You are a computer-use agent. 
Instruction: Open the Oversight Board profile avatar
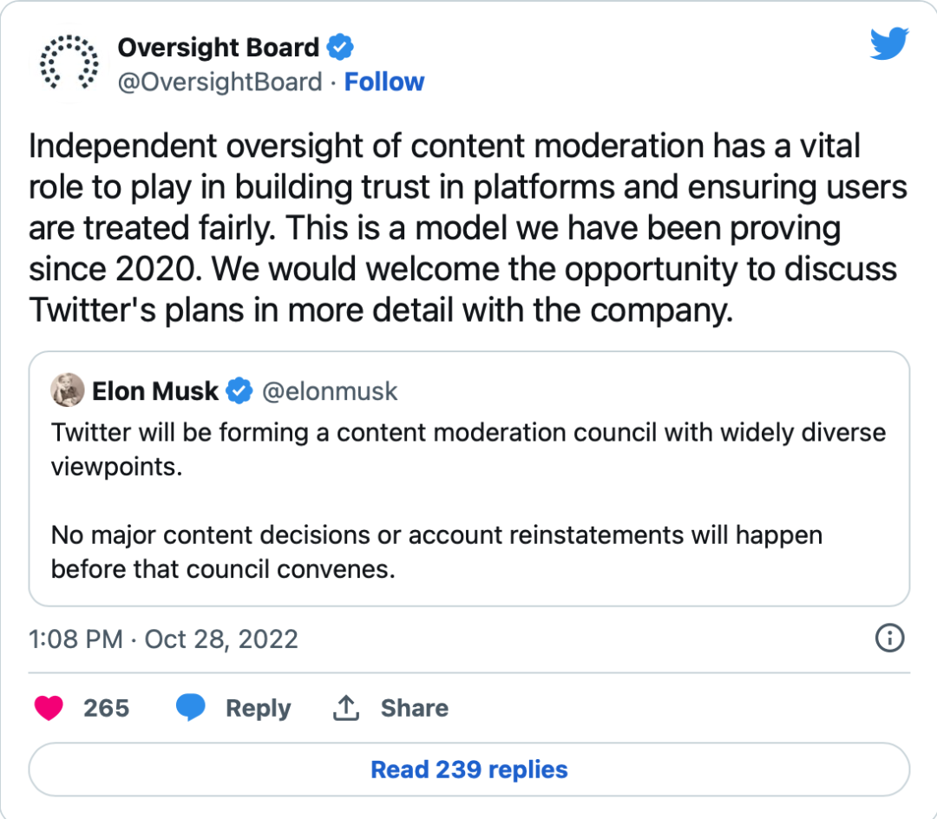pos(69,63)
